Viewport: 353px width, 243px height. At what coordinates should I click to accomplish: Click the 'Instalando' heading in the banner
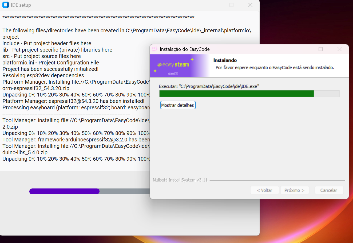tap(225, 60)
